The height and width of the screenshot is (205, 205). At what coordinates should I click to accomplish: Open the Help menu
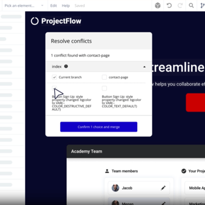pyautogui.click(x=66, y=5)
